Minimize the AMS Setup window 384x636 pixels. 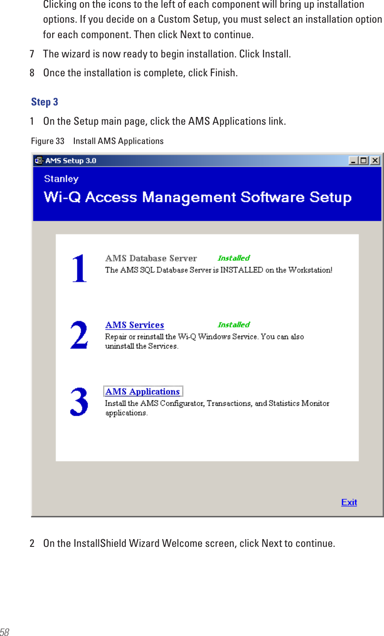pyautogui.click(x=354, y=160)
